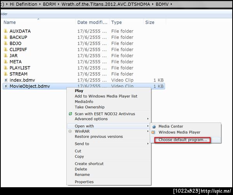Click the CLIPINF folder icon

pyautogui.click(x=6, y=49)
